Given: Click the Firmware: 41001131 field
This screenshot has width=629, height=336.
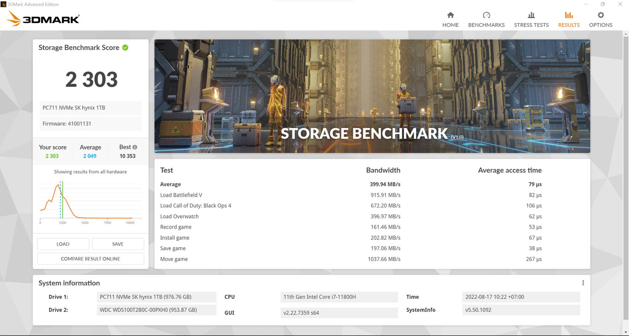Looking at the screenshot, I should [x=90, y=124].
